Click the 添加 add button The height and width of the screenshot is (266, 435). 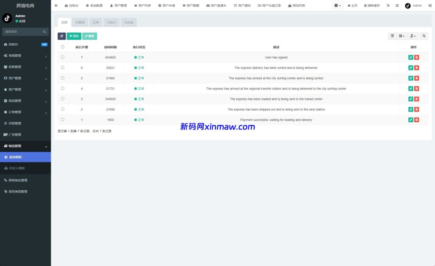click(74, 36)
